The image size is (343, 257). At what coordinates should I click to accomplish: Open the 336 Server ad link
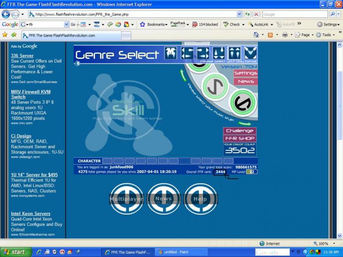point(22,56)
